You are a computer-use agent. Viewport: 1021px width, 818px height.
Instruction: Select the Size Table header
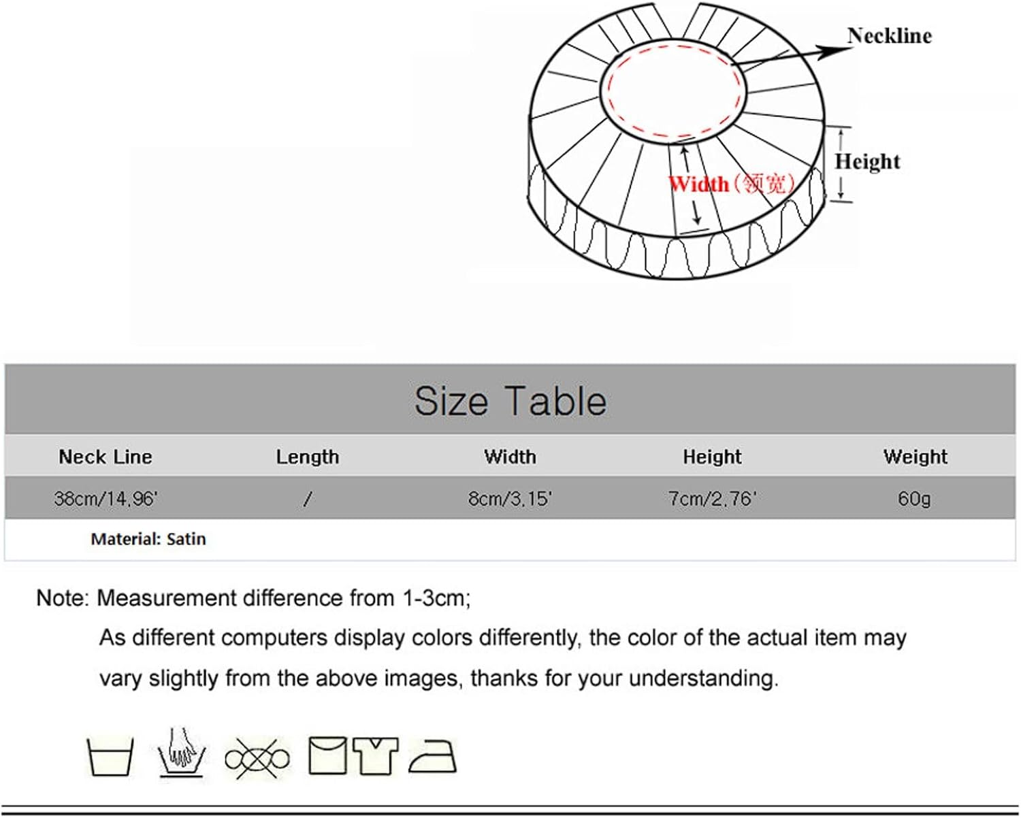click(x=510, y=400)
